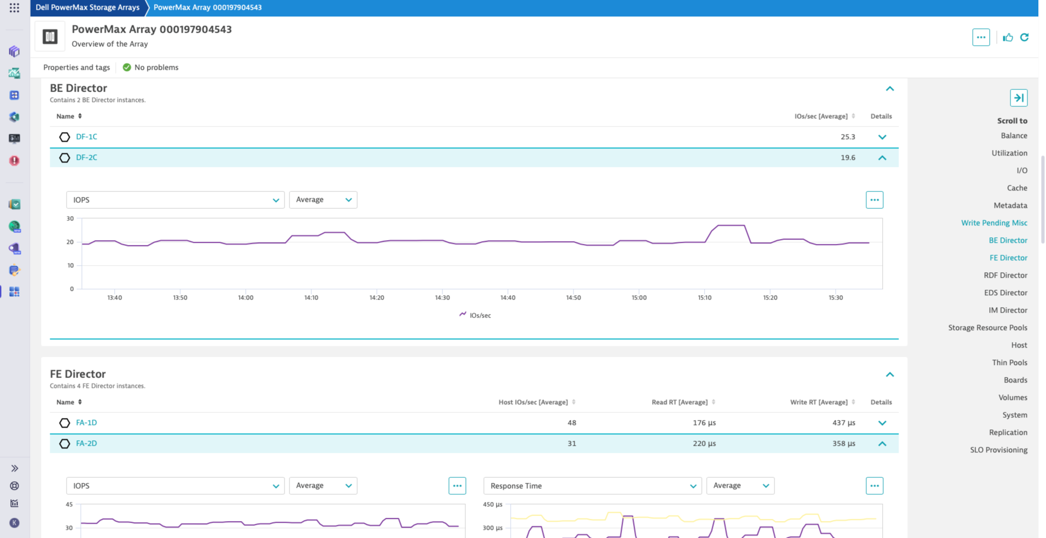Open BE Director chart options menu
This screenshot has height=538, width=1046.
[x=874, y=200]
